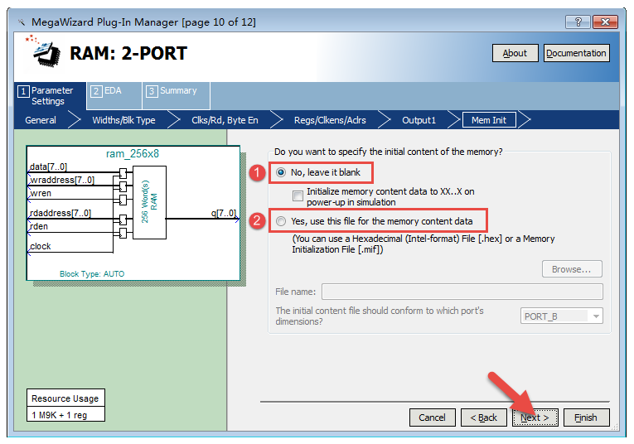The width and height of the screenshot is (634, 444).
Task: Switch to the EDA tab
Action: coord(114,96)
